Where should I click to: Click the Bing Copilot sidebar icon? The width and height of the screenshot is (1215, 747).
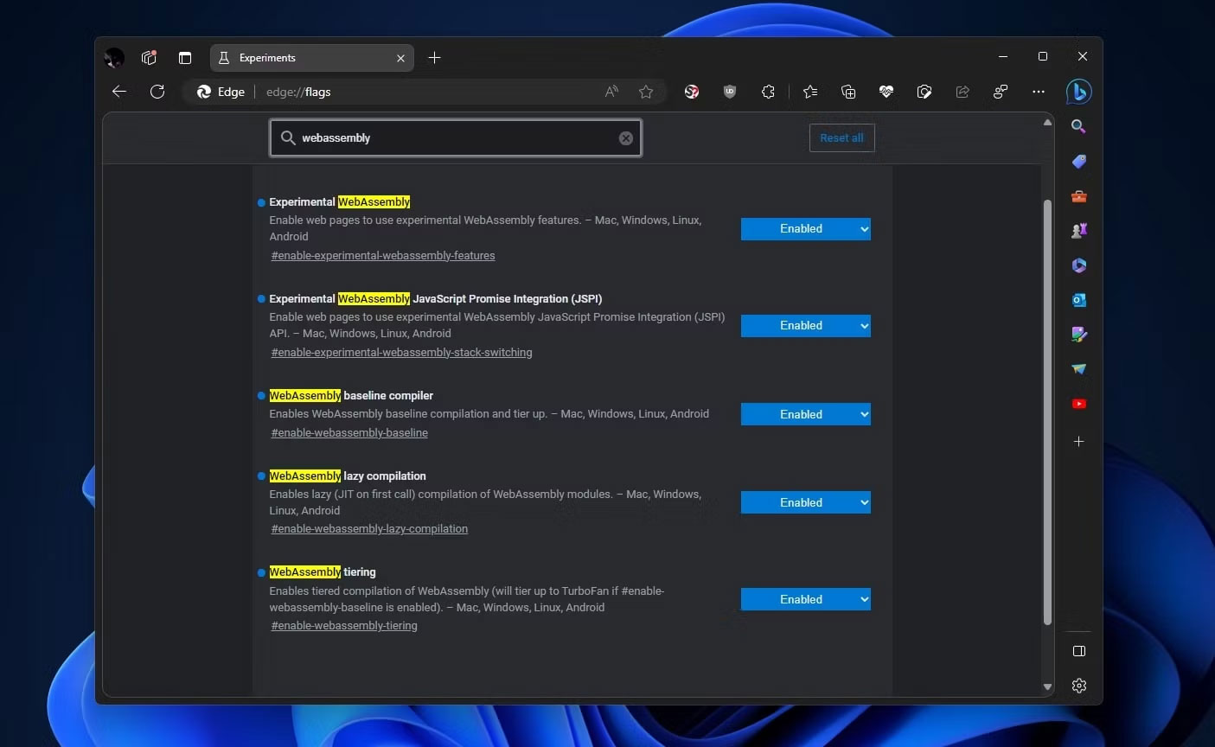click(1078, 92)
